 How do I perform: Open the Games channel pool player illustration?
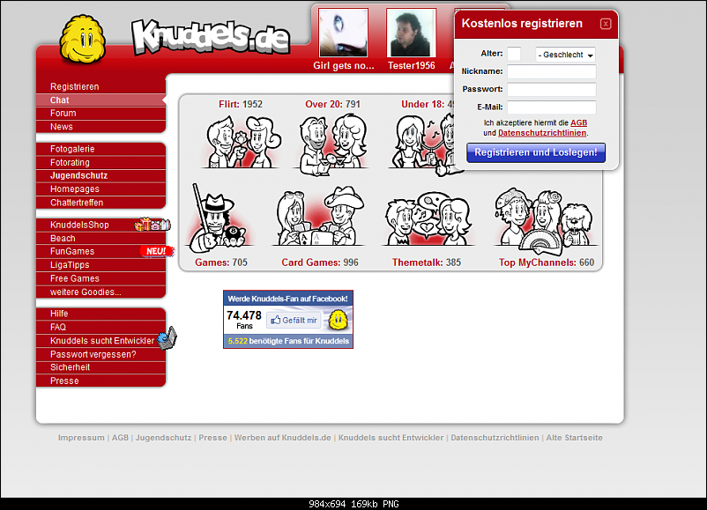(219, 218)
